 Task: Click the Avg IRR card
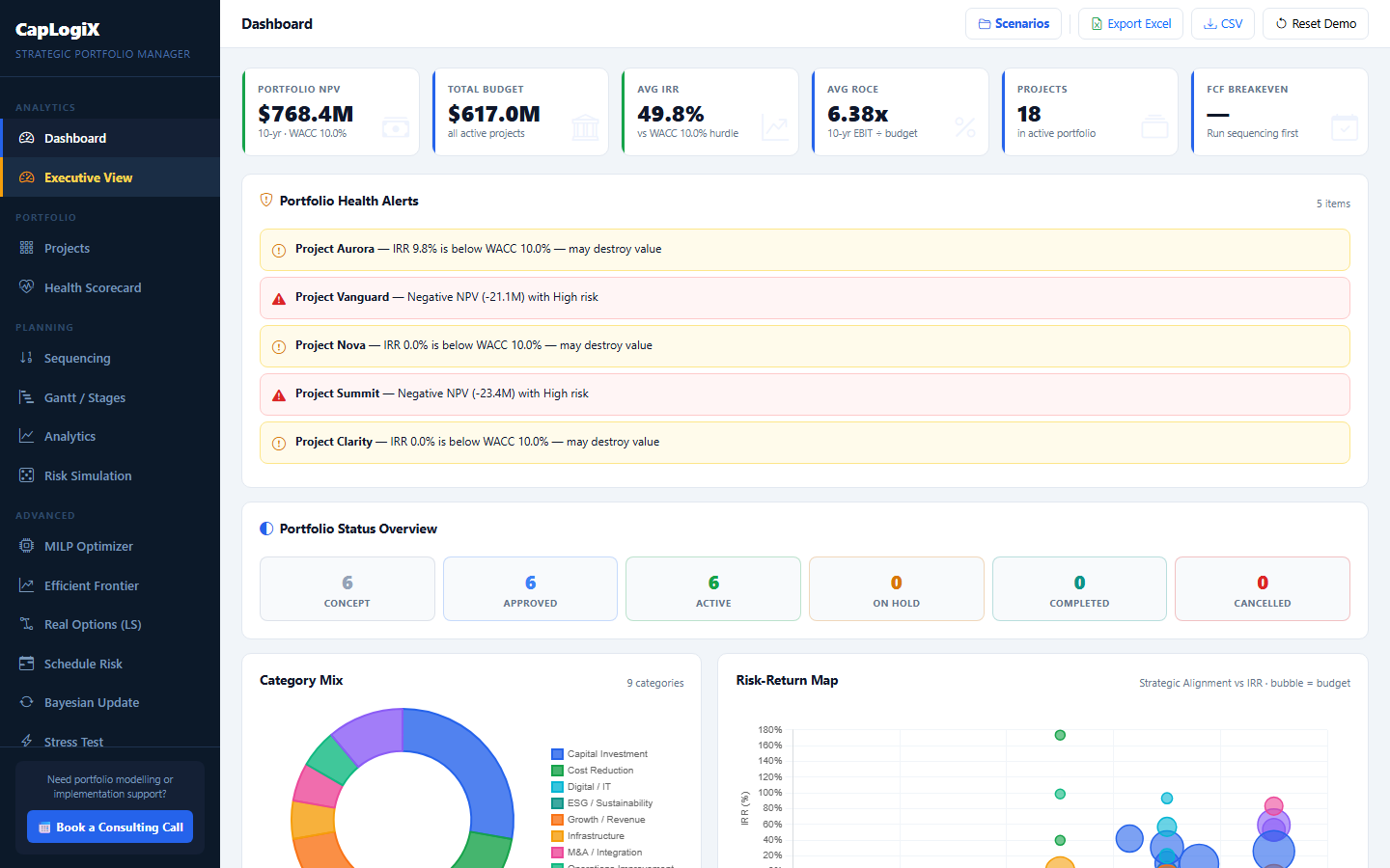point(710,112)
